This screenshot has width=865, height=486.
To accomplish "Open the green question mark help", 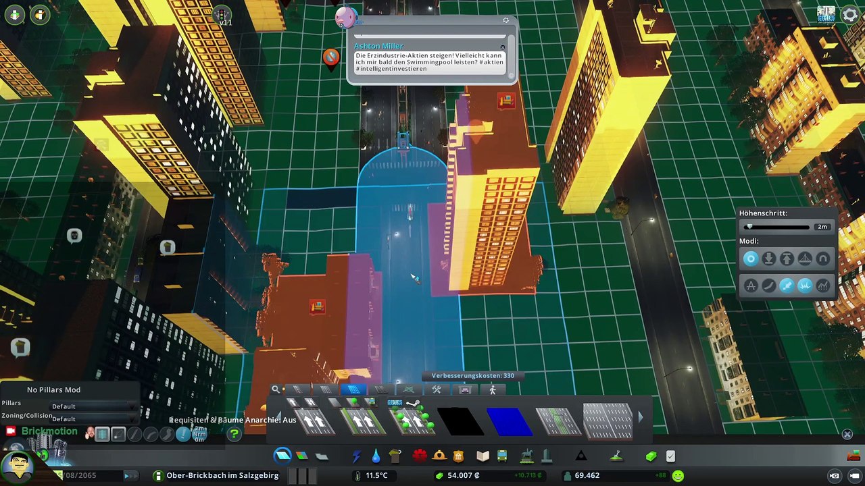I will point(234,434).
